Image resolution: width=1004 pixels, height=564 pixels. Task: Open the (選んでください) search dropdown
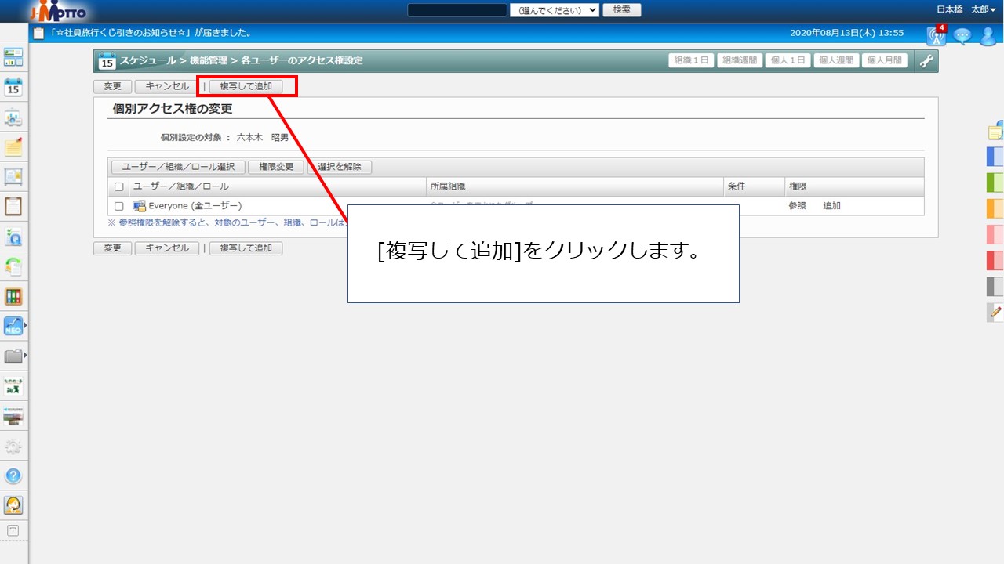click(x=555, y=10)
